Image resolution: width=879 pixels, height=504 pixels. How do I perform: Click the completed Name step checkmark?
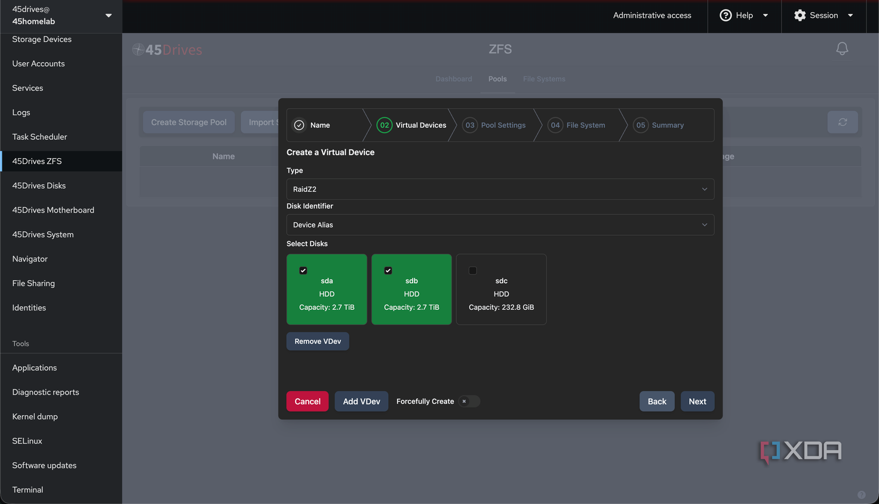point(299,125)
